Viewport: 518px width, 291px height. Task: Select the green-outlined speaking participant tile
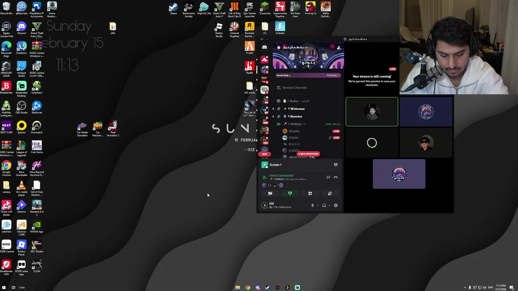click(x=372, y=112)
